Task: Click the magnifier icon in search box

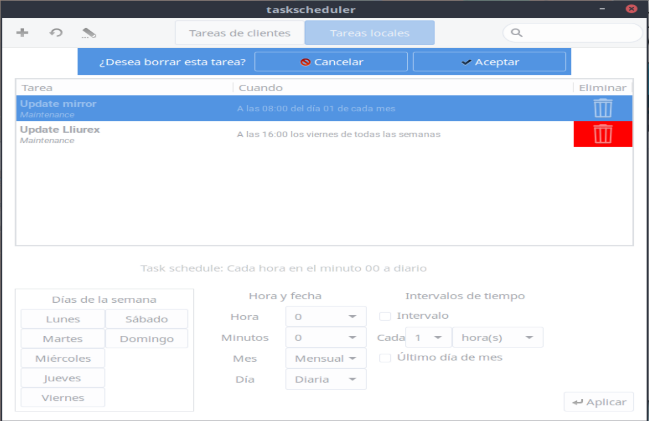Action: 517,33
